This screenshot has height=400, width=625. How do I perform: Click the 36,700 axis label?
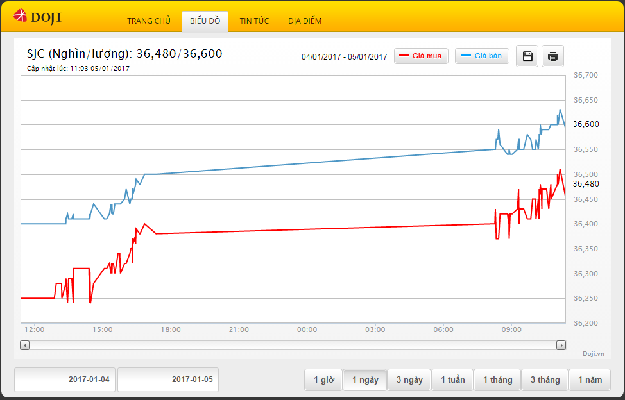[586, 75]
